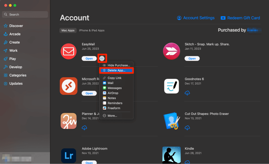Redownload Planner app with cloud icon
The image size is (269, 164).
coord(84,128)
